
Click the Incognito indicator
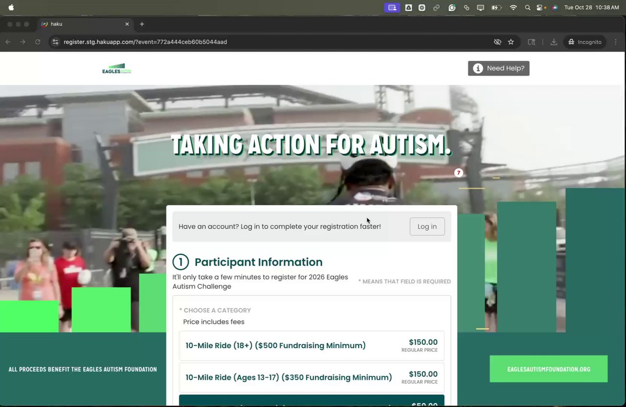[x=585, y=42]
